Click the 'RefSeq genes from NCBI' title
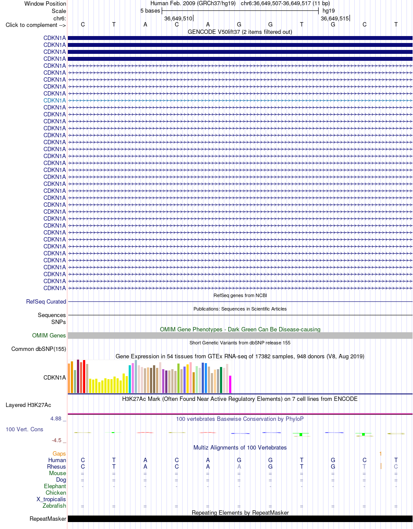 [x=240, y=295]
